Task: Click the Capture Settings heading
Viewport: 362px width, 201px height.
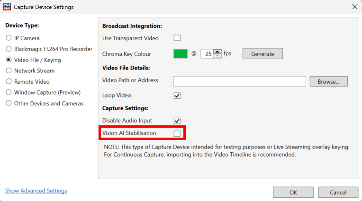Action: pos(125,108)
